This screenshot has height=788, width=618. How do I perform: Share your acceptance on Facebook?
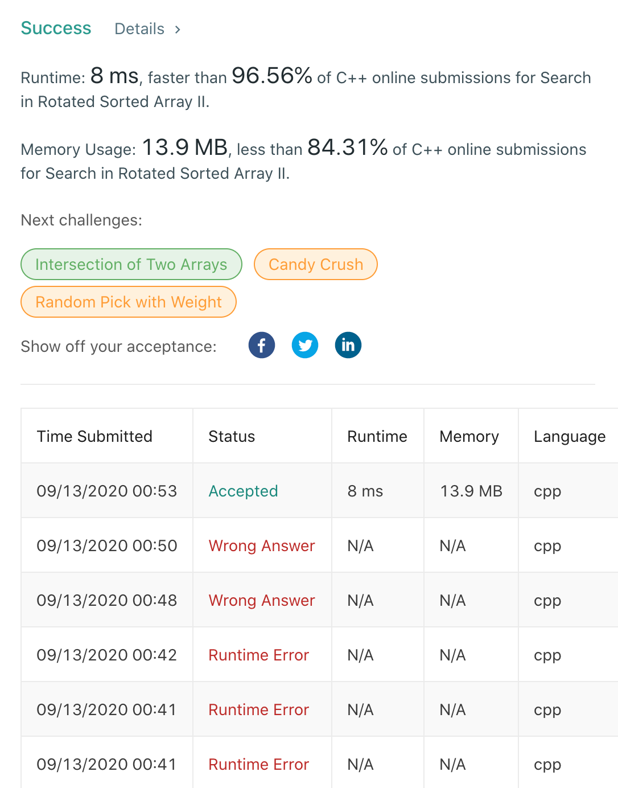261,344
